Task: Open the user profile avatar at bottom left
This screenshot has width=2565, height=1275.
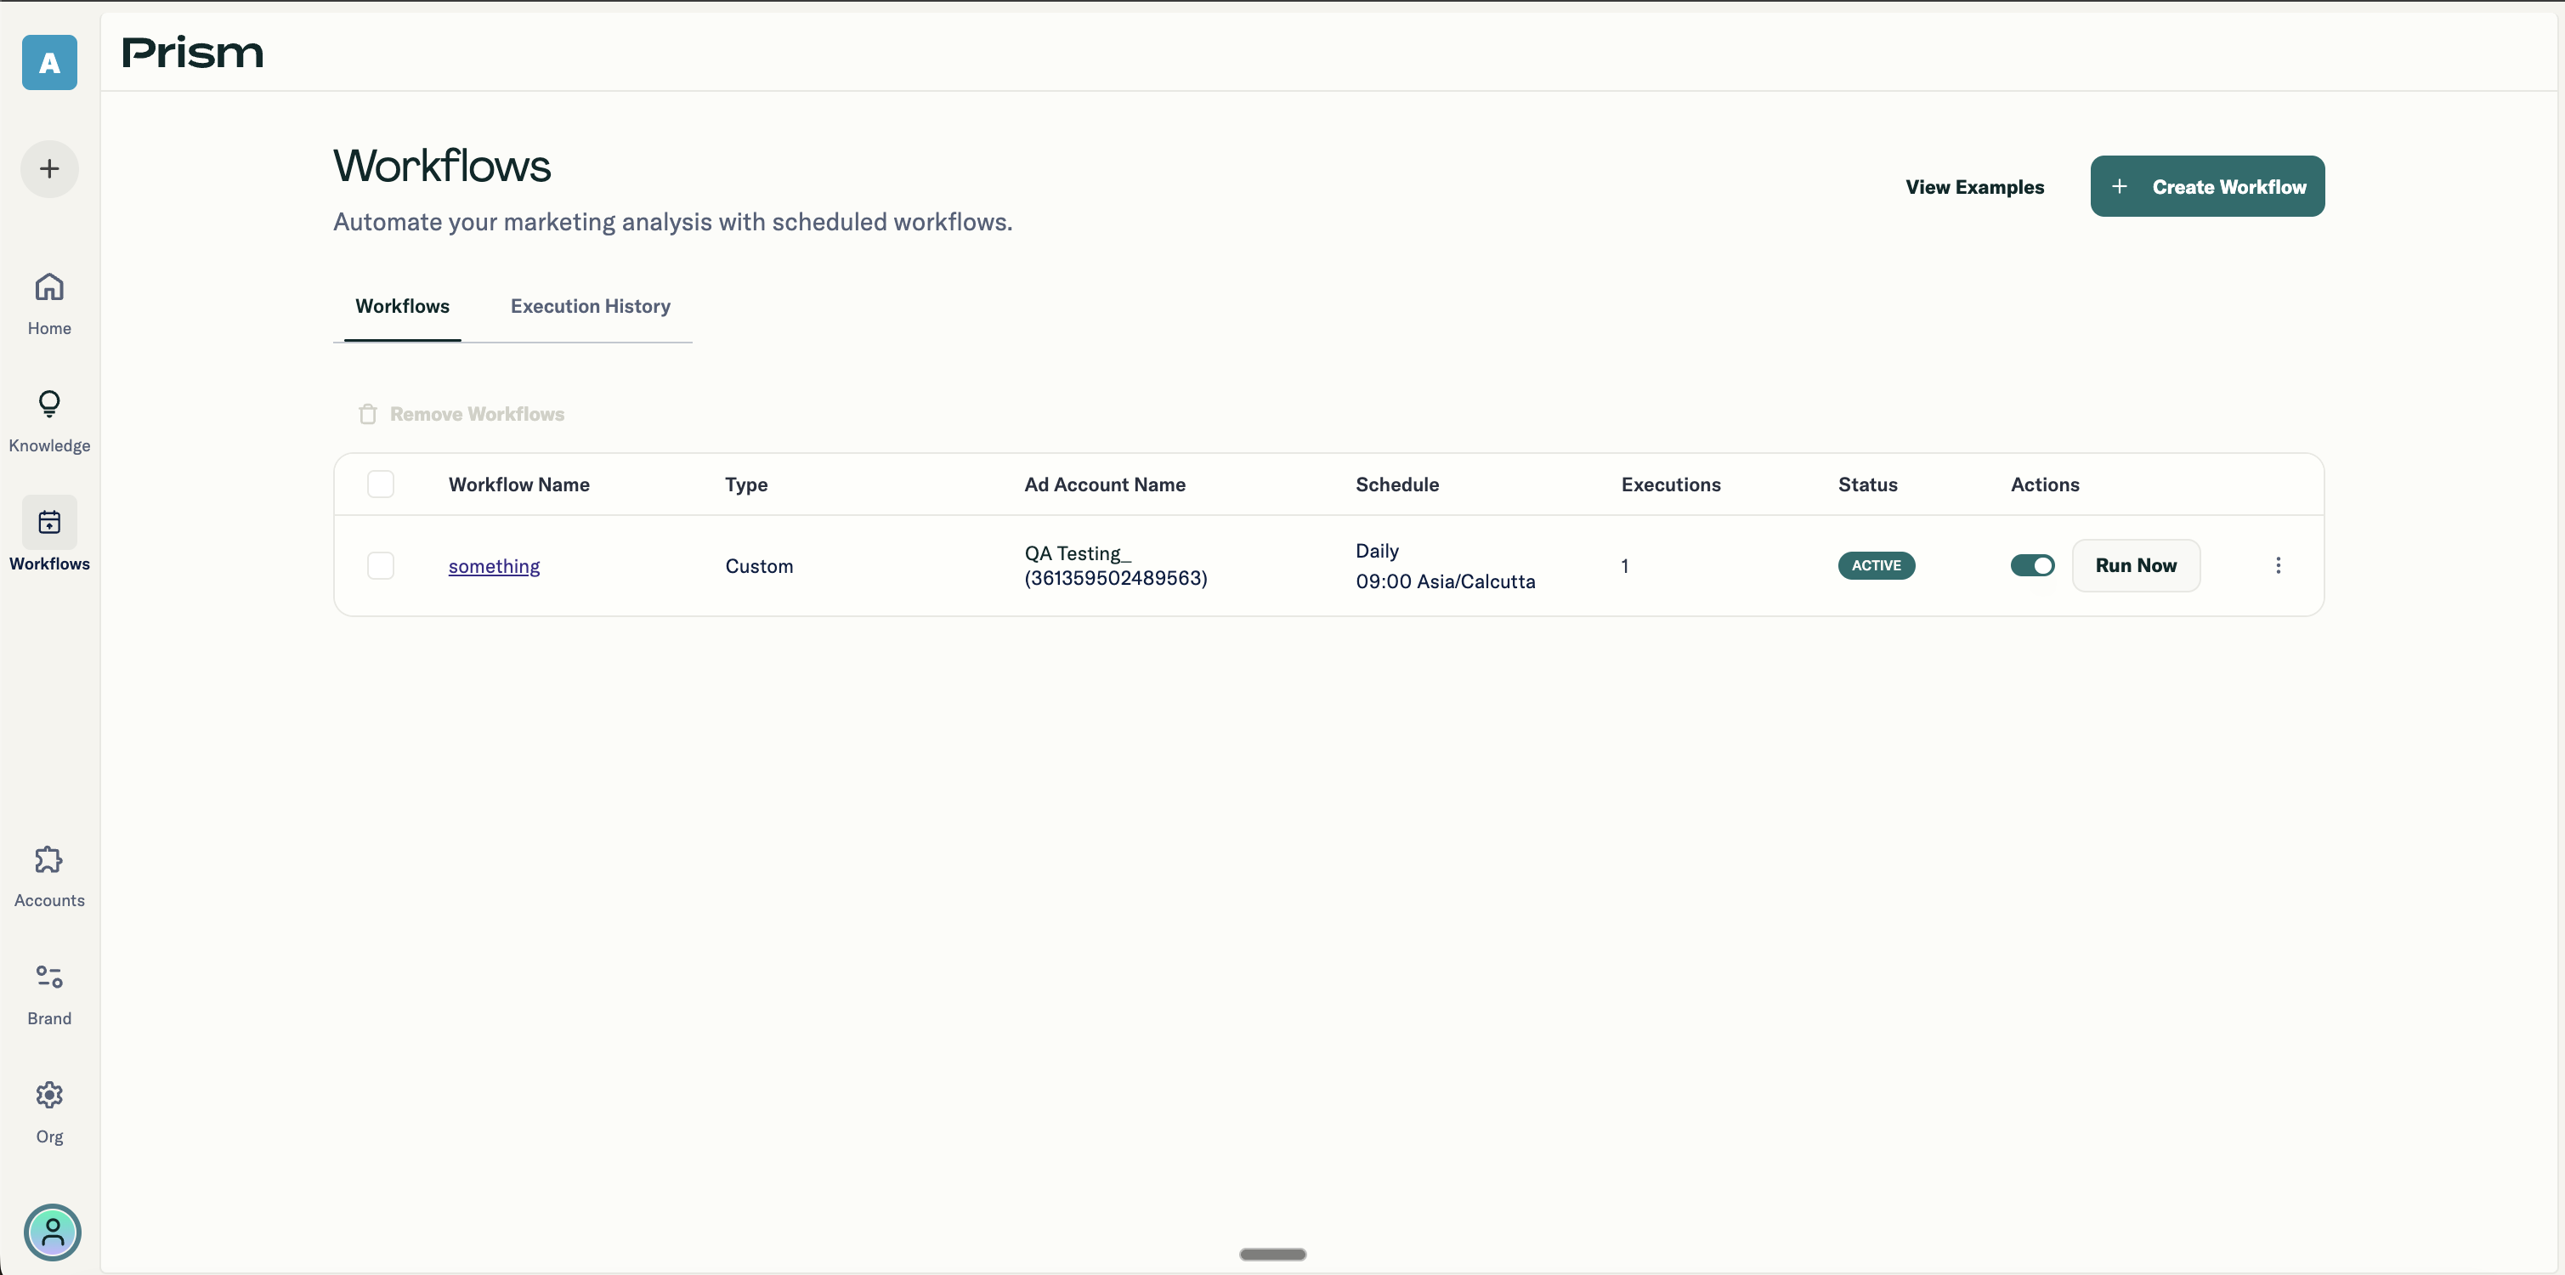Action: pos(52,1232)
